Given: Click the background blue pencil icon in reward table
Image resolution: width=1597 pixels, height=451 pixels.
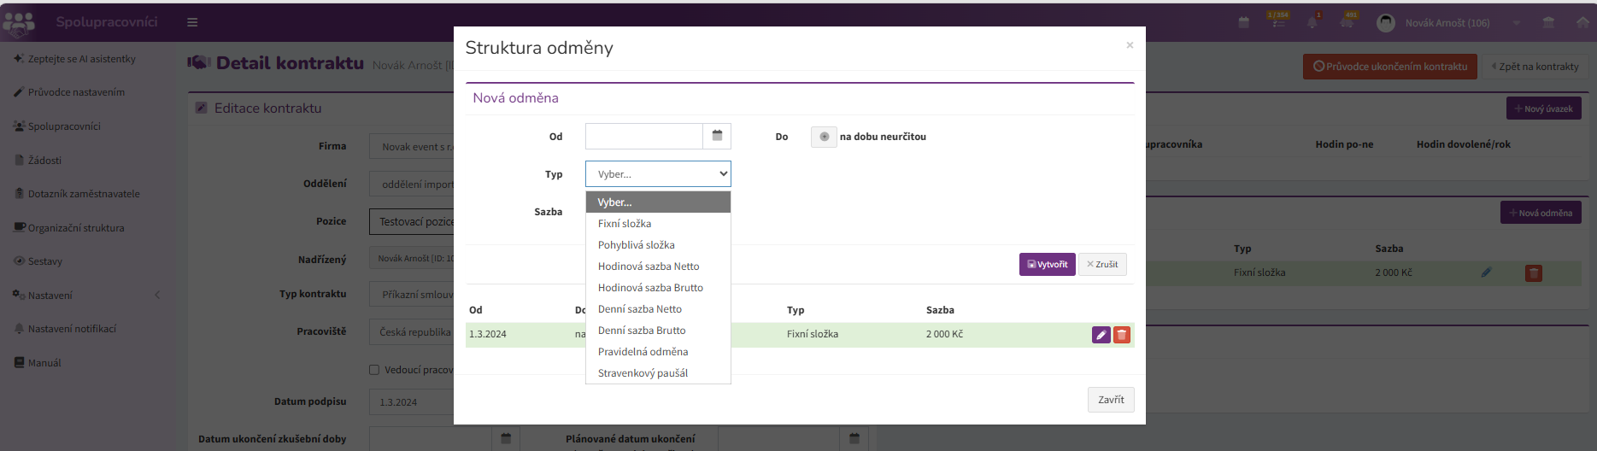Looking at the screenshot, I should point(1486,272).
